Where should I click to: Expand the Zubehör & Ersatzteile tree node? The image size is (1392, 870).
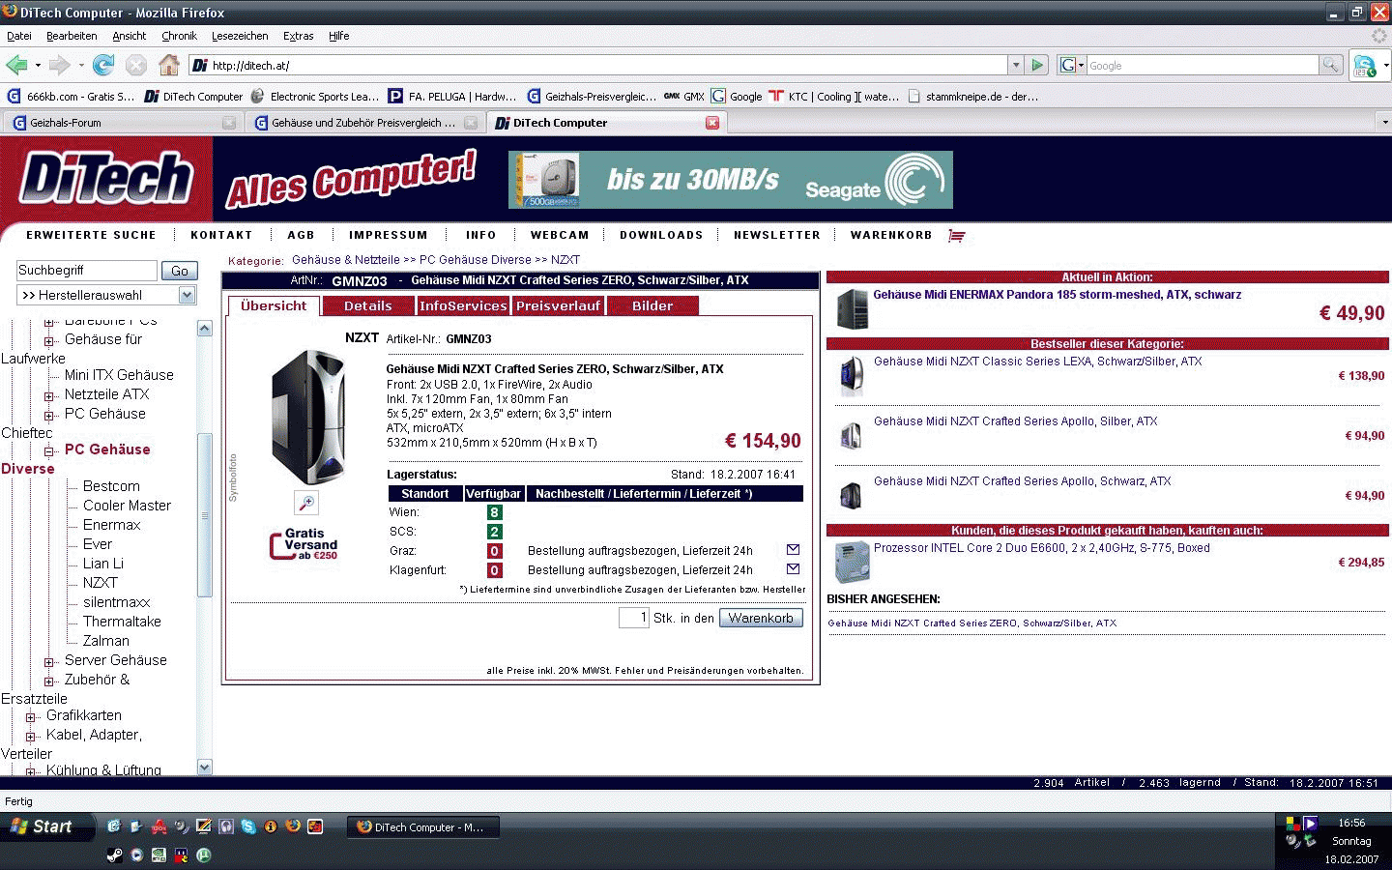48,681
